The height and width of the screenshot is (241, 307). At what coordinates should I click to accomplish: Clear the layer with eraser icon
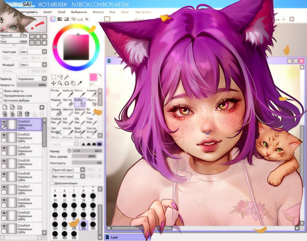coord(20,114)
